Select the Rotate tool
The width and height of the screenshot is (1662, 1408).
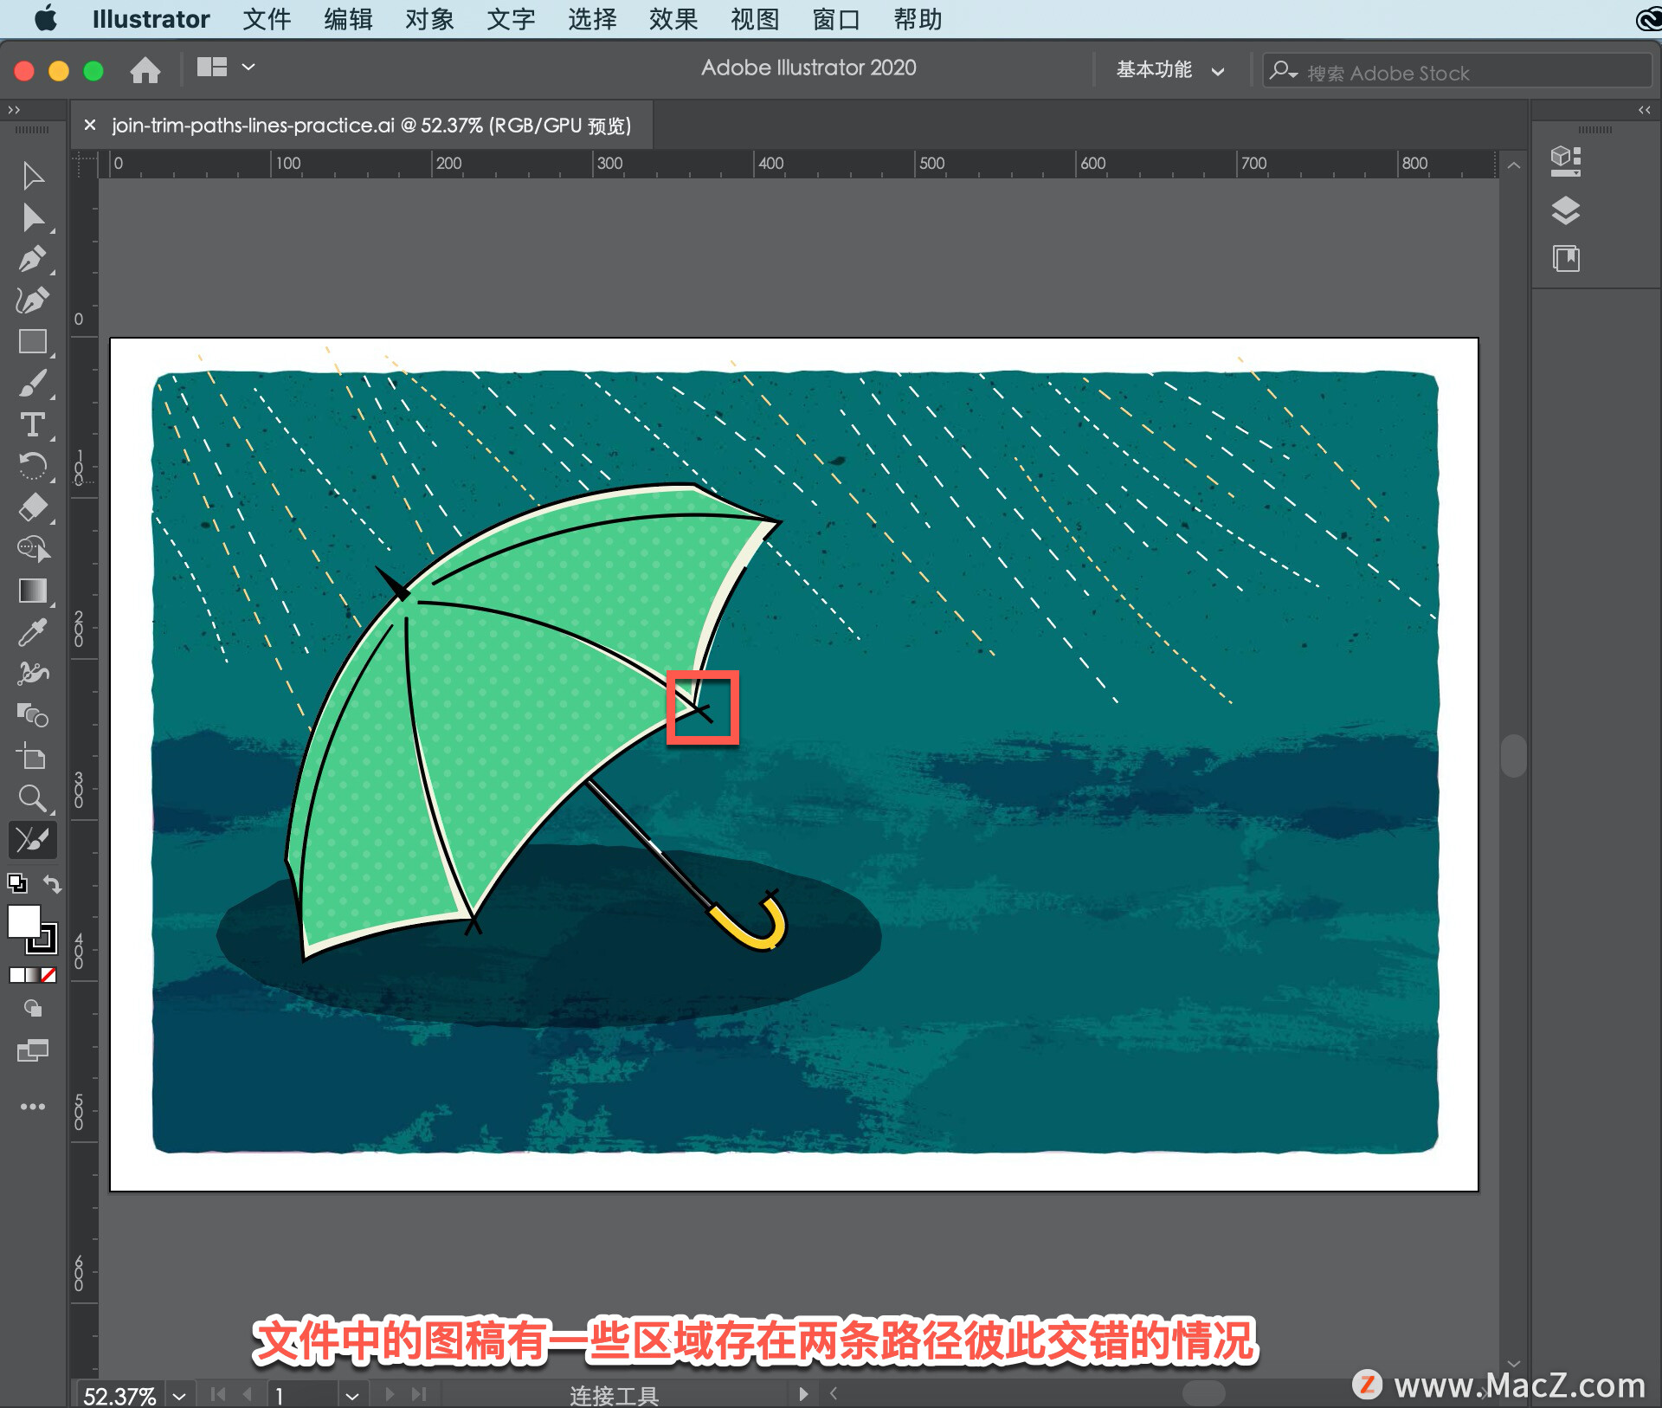[x=33, y=467]
